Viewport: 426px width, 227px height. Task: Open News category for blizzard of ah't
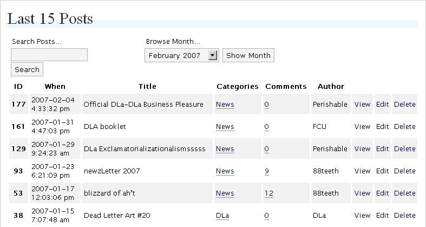point(225,193)
